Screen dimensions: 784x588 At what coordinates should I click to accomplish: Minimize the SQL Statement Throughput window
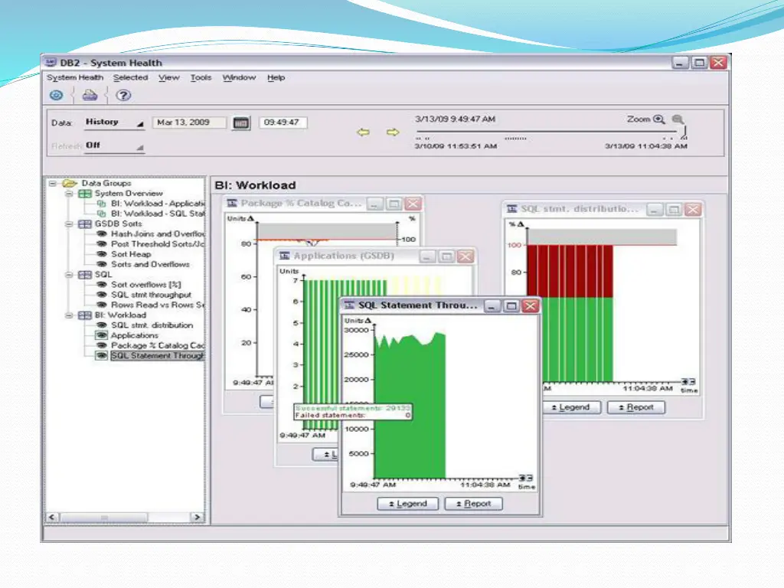click(492, 306)
